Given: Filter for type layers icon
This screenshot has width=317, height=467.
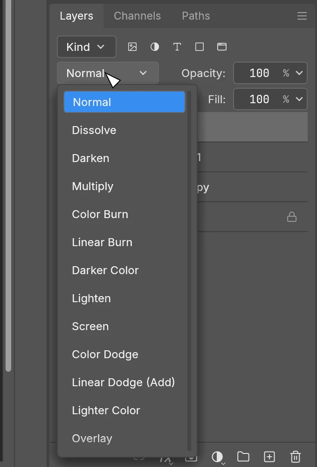Looking at the screenshot, I should point(177,47).
